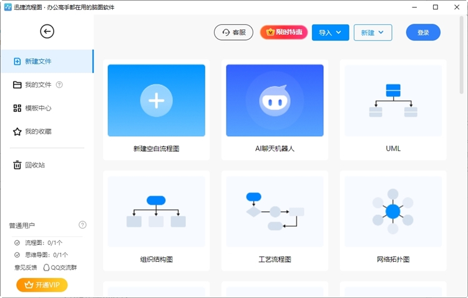Click the 开通VIP button
468x298 pixels.
pyautogui.click(x=42, y=285)
